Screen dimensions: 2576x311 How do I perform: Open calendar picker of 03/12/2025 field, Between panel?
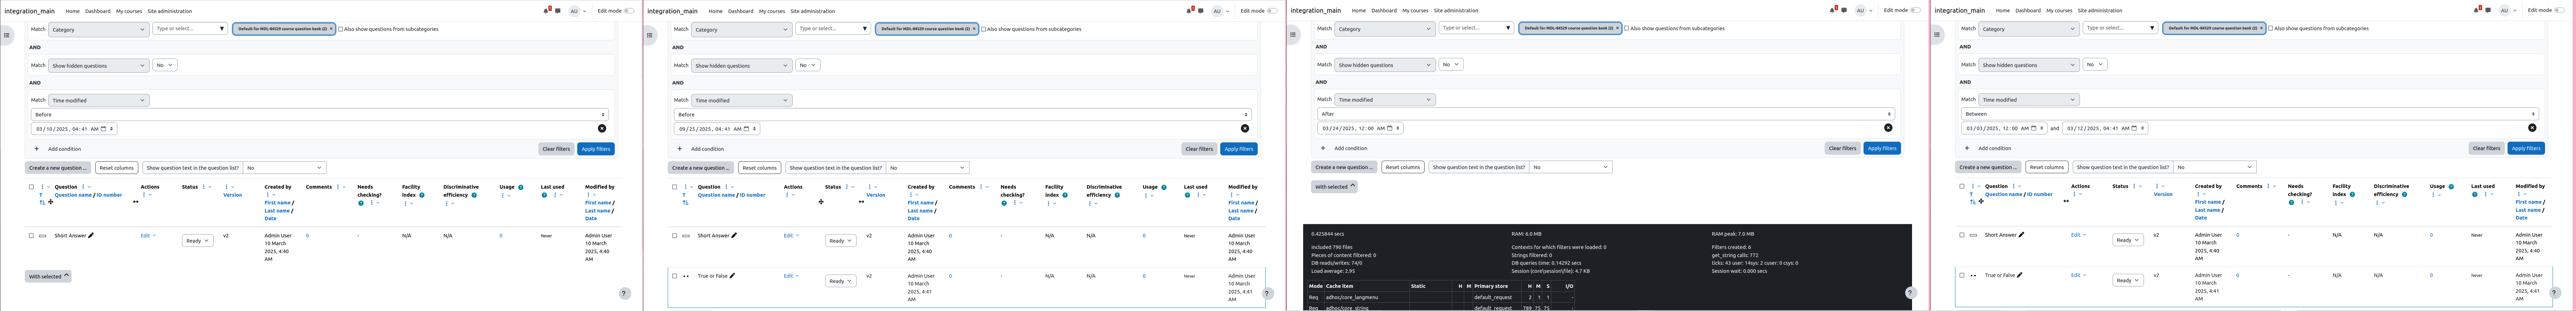(2134, 128)
